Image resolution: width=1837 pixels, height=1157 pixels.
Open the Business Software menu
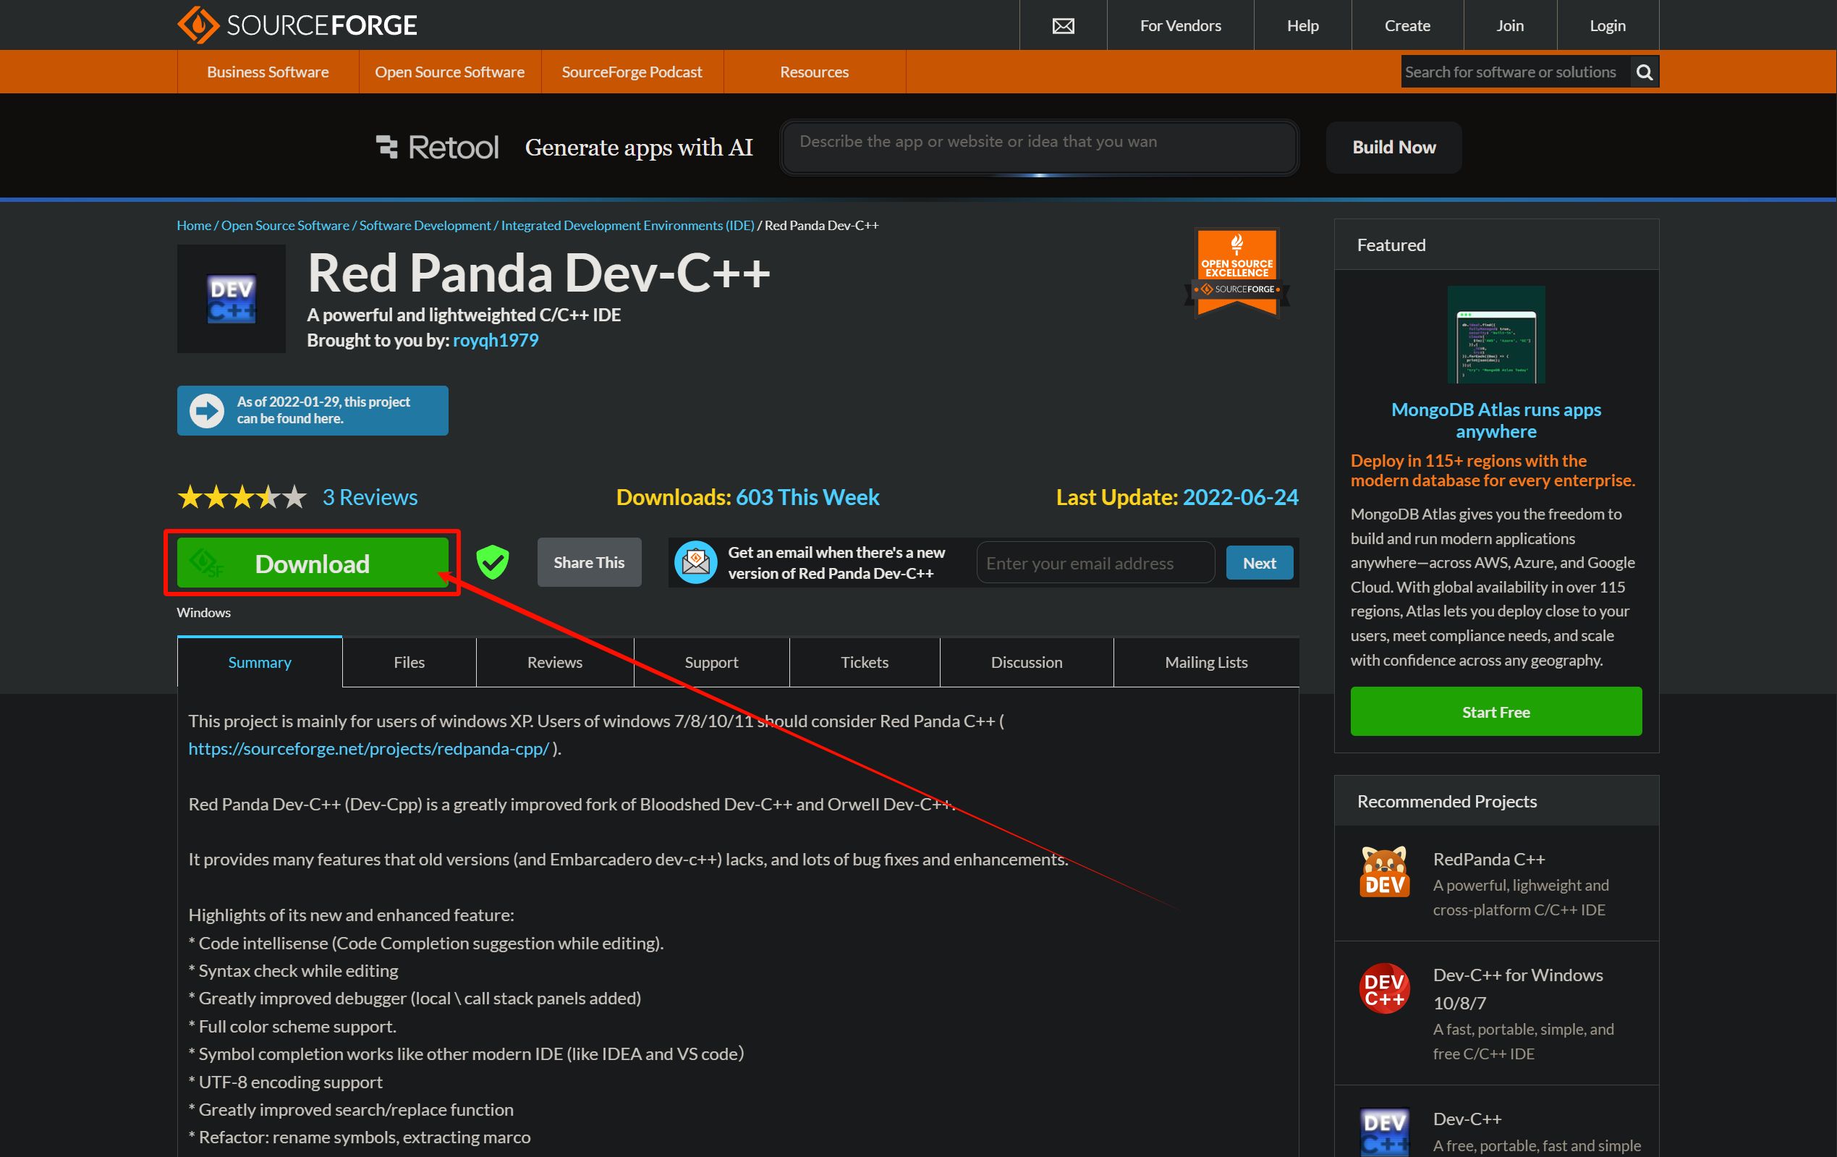268,72
